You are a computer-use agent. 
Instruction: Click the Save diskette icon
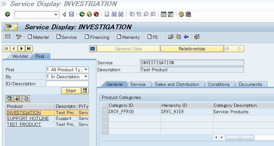pos(71,14)
